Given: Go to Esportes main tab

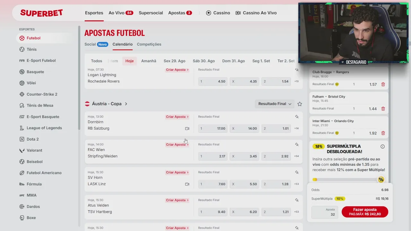Looking at the screenshot, I should tap(94, 13).
